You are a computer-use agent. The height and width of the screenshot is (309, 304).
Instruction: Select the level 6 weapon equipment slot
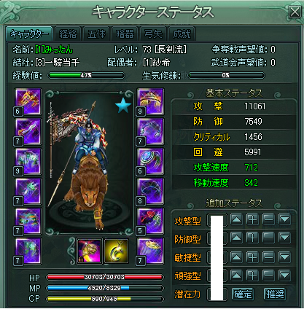click(28, 101)
